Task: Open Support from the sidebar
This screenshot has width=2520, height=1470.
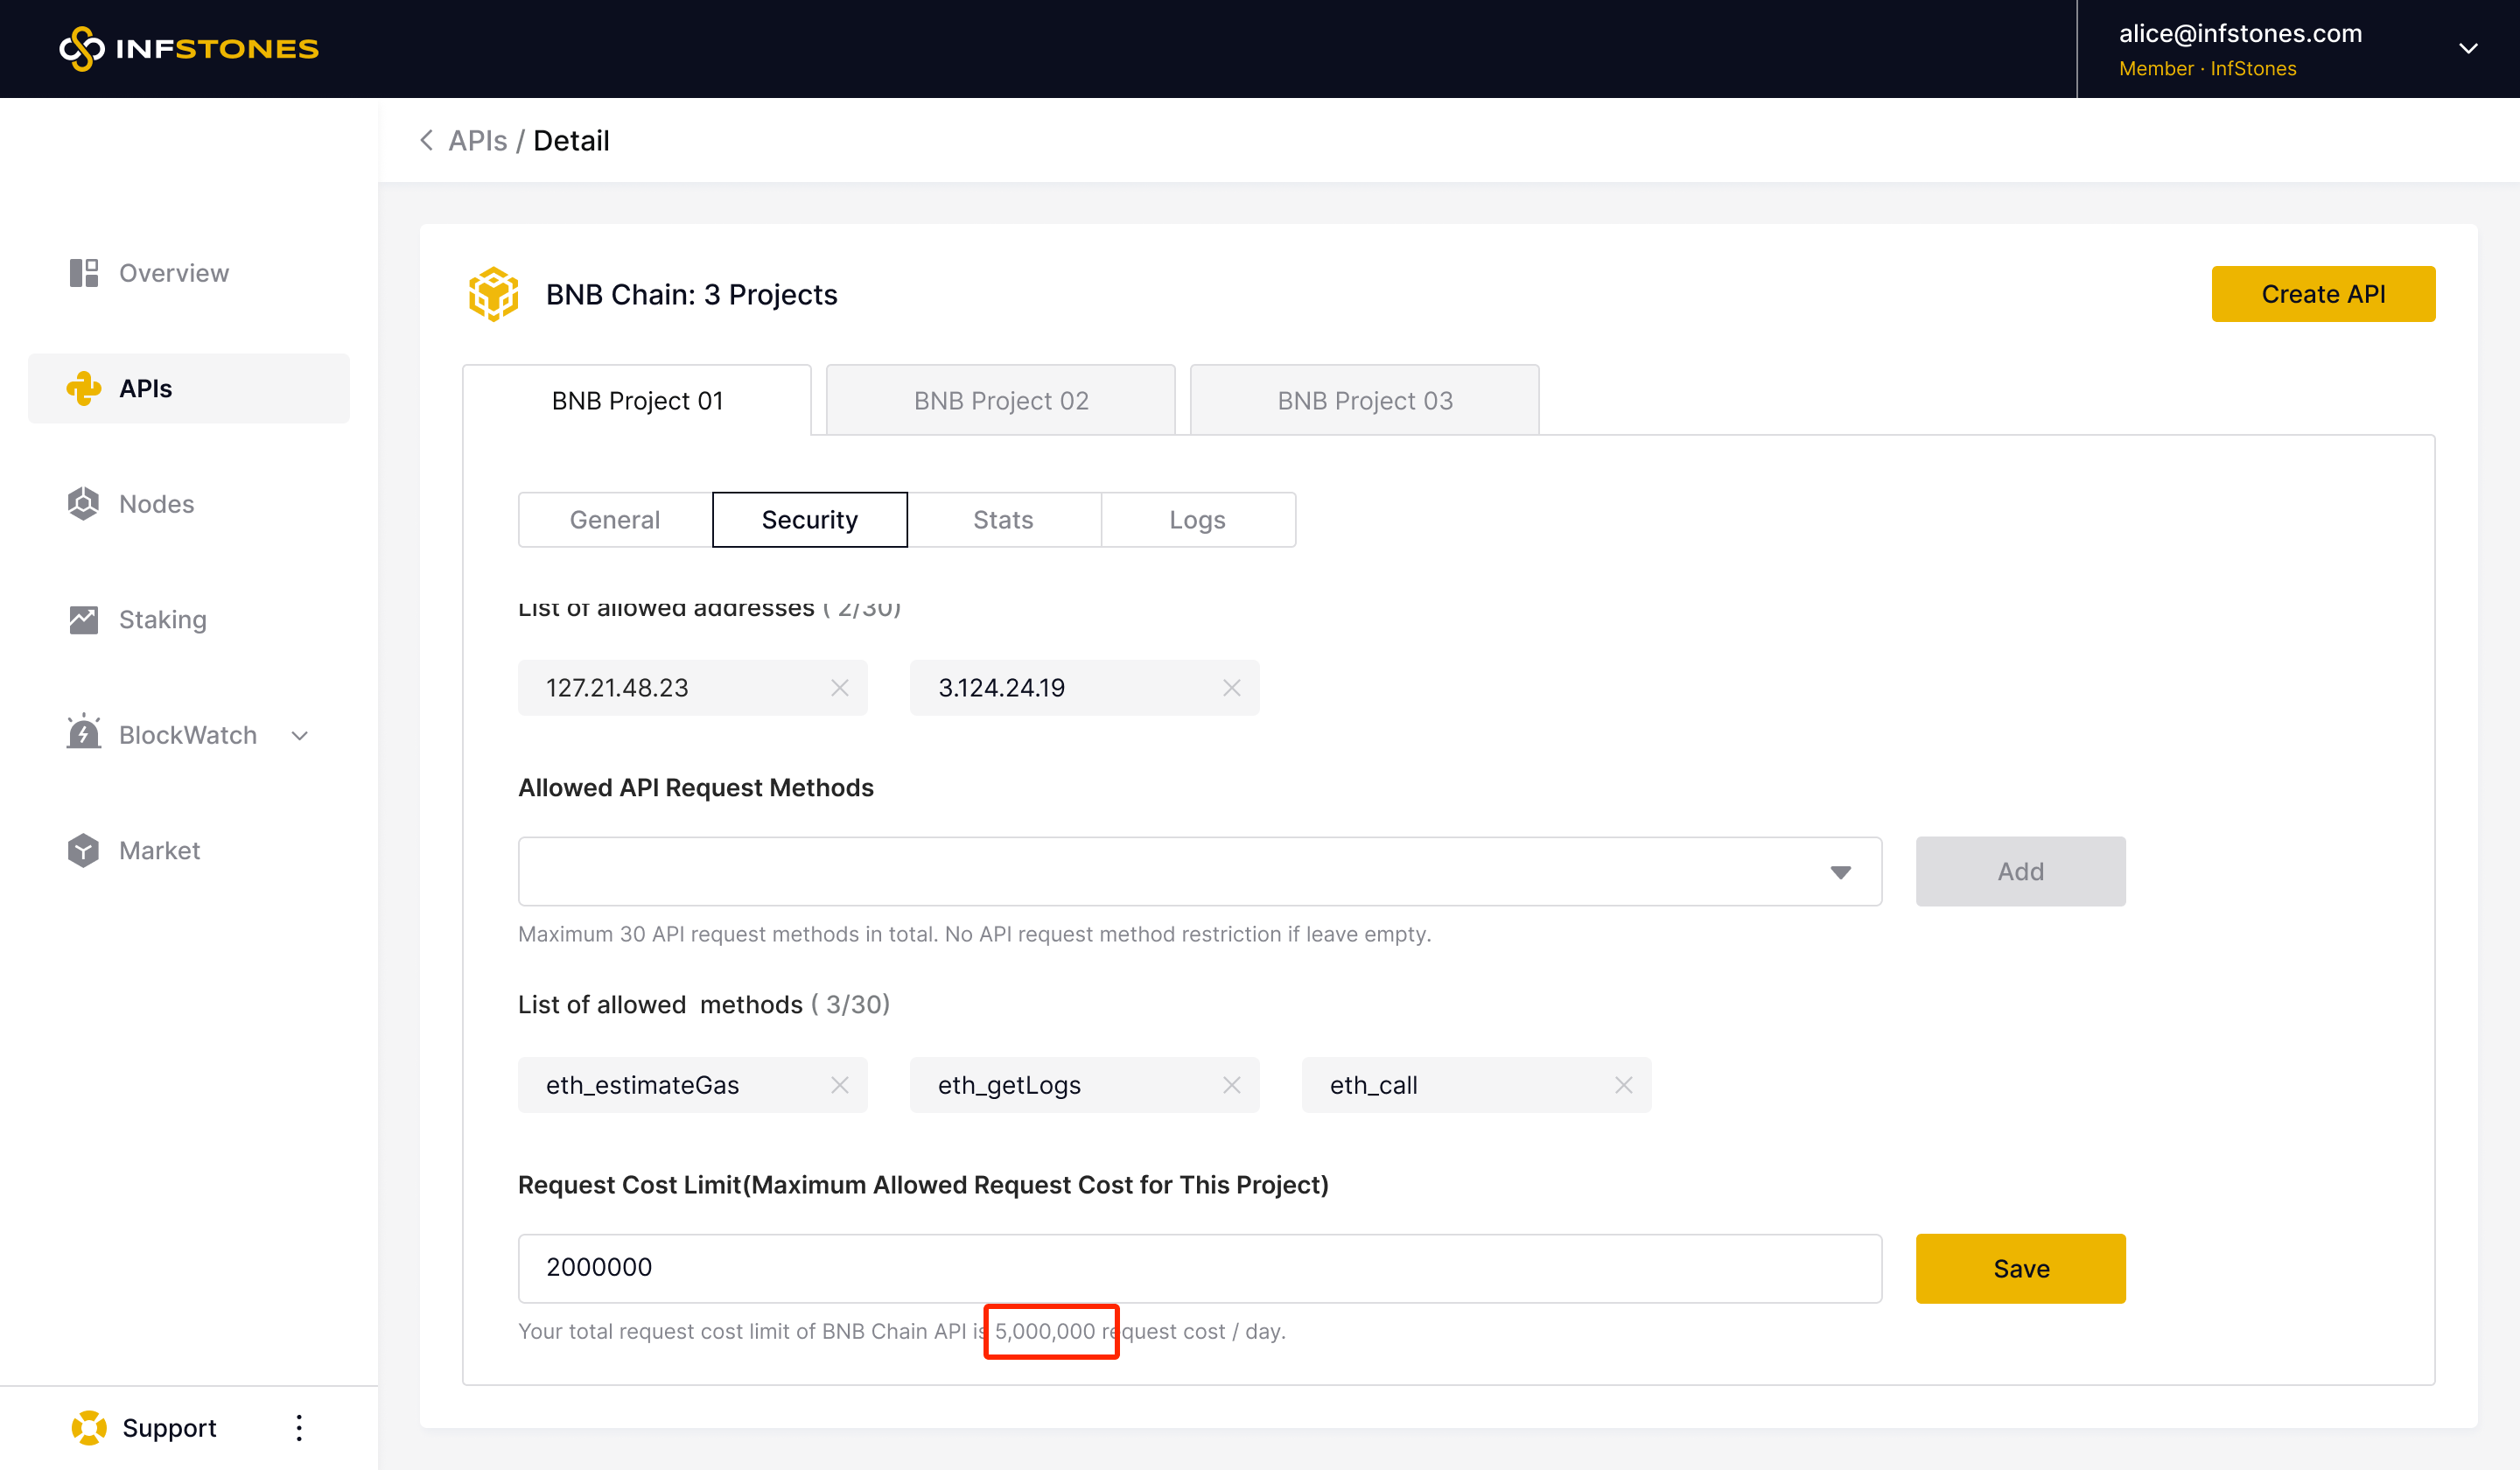Action: click(144, 1427)
